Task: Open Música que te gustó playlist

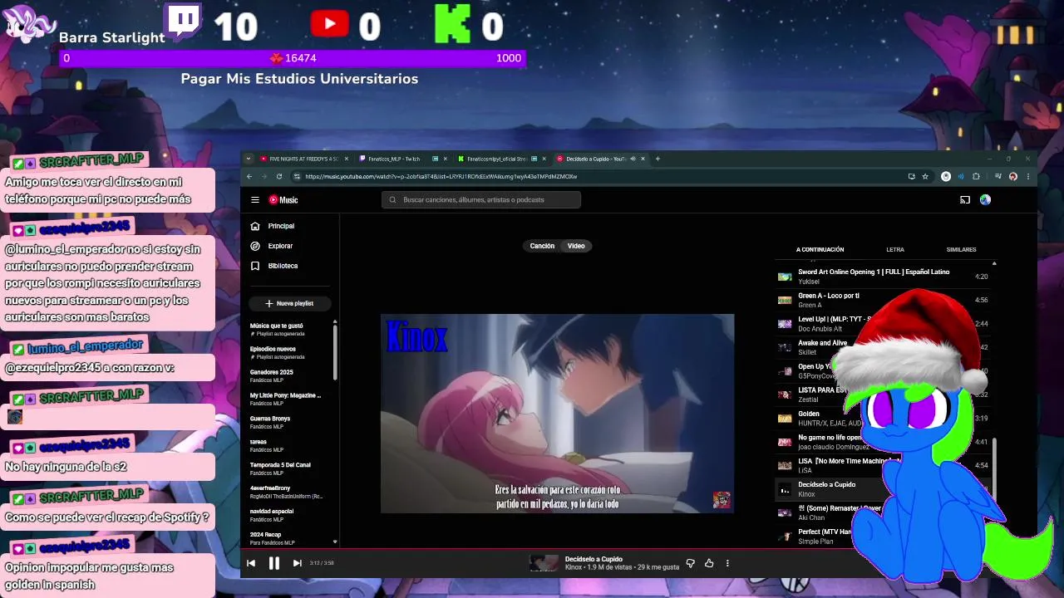Action: [288, 330]
